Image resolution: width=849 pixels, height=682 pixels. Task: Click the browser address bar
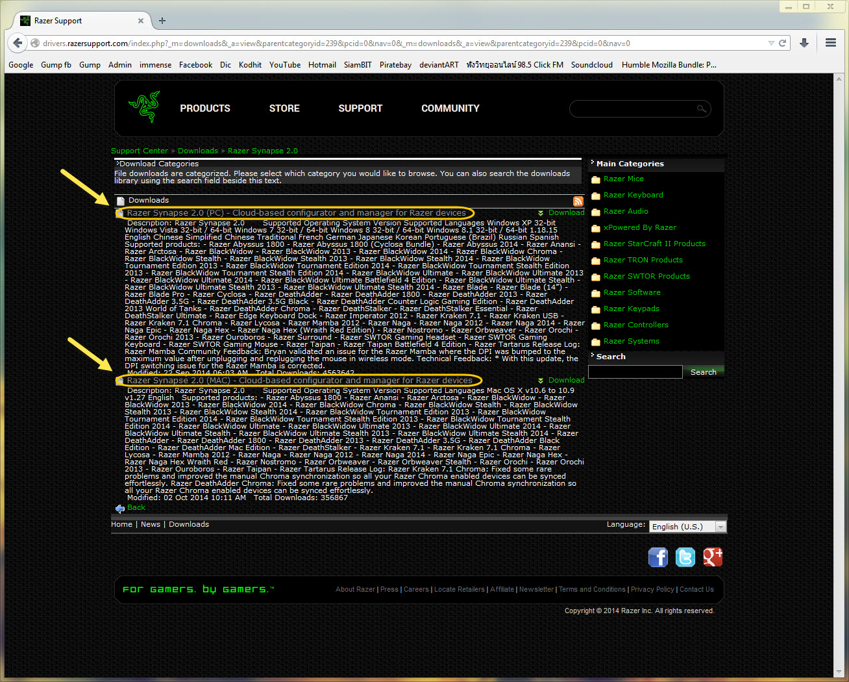coord(402,44)
